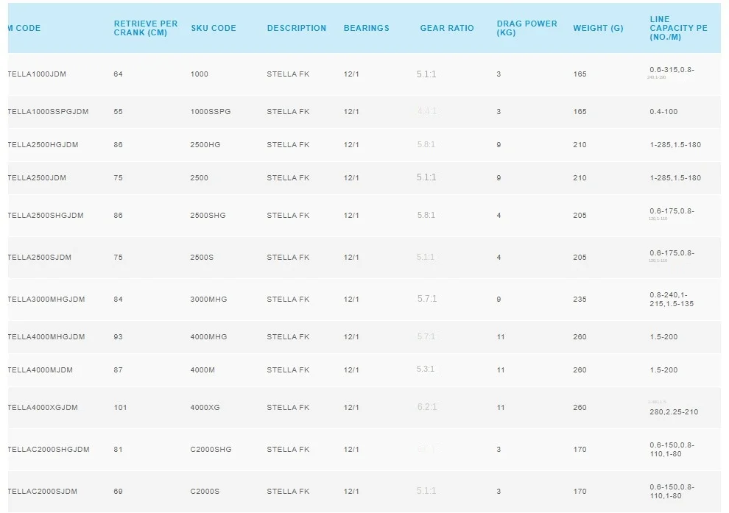
Task: Select the Bearings column header
Action: tap(366, 28)
